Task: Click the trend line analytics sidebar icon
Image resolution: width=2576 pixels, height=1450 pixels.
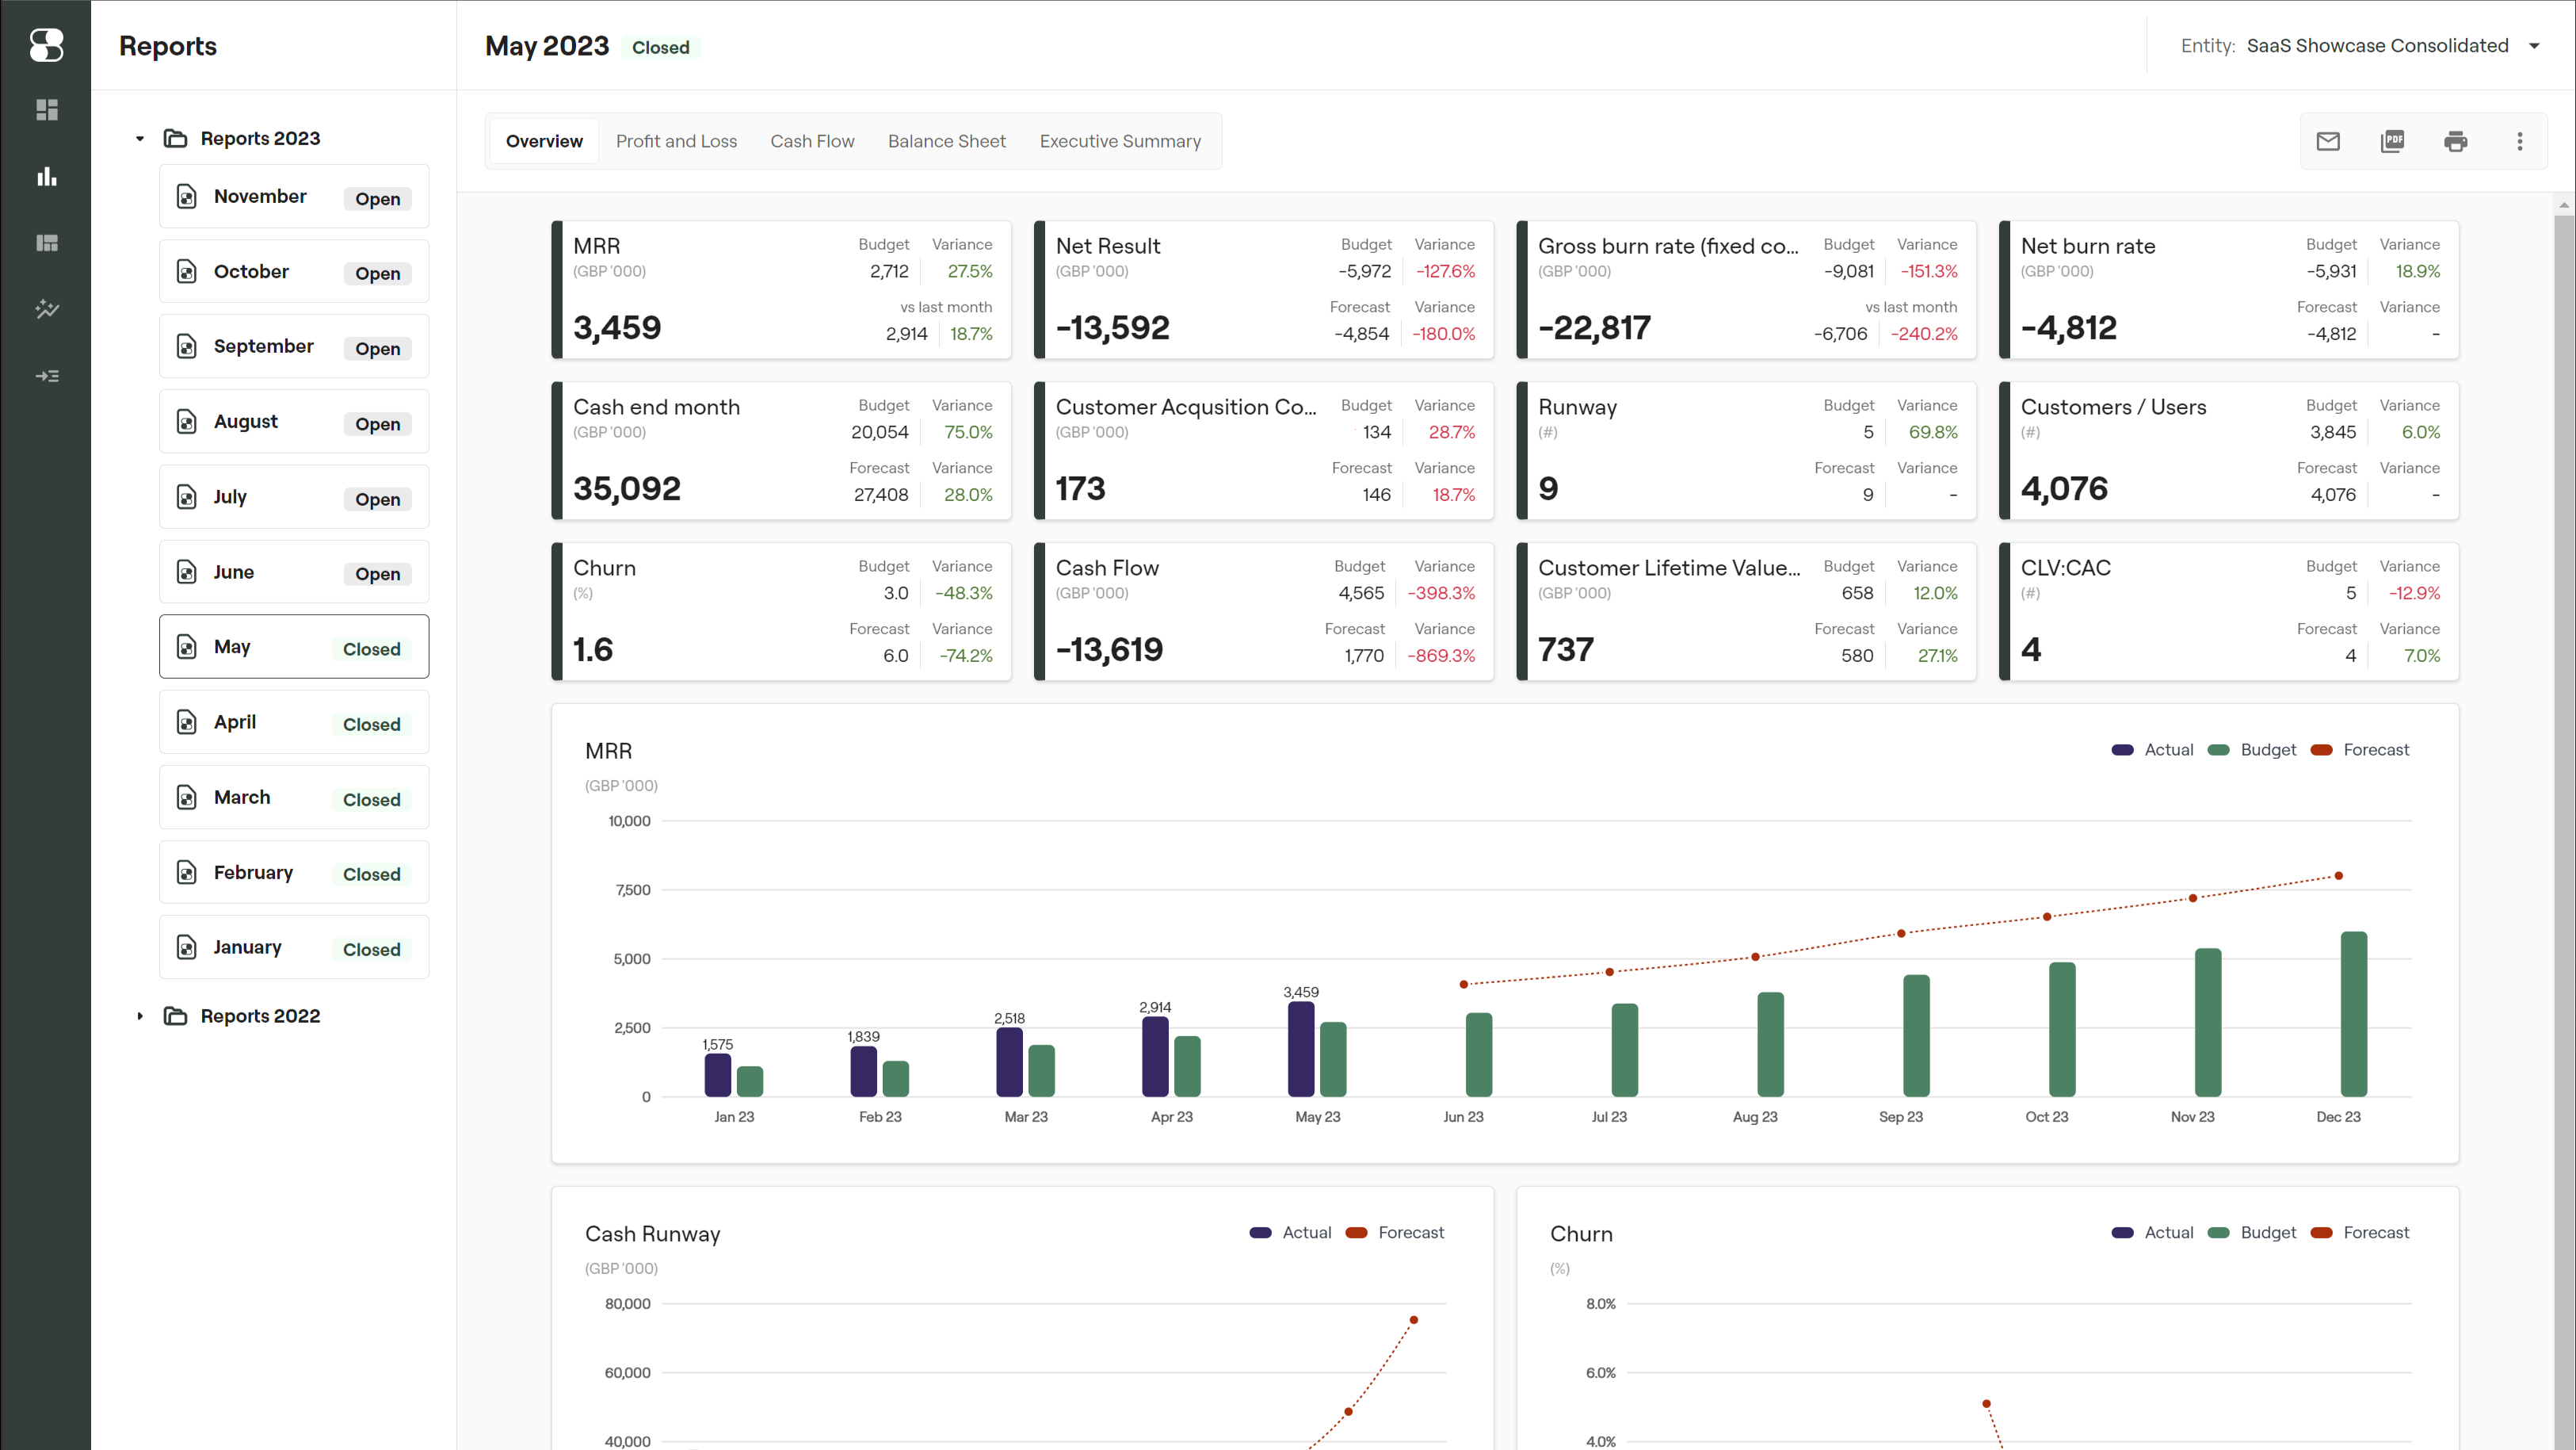Action: [x=46, y=309]
